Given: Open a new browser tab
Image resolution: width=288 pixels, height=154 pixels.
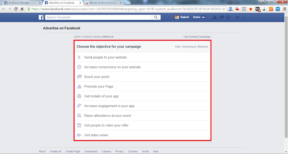Looking at the screenshot, I should click(128, 3).
